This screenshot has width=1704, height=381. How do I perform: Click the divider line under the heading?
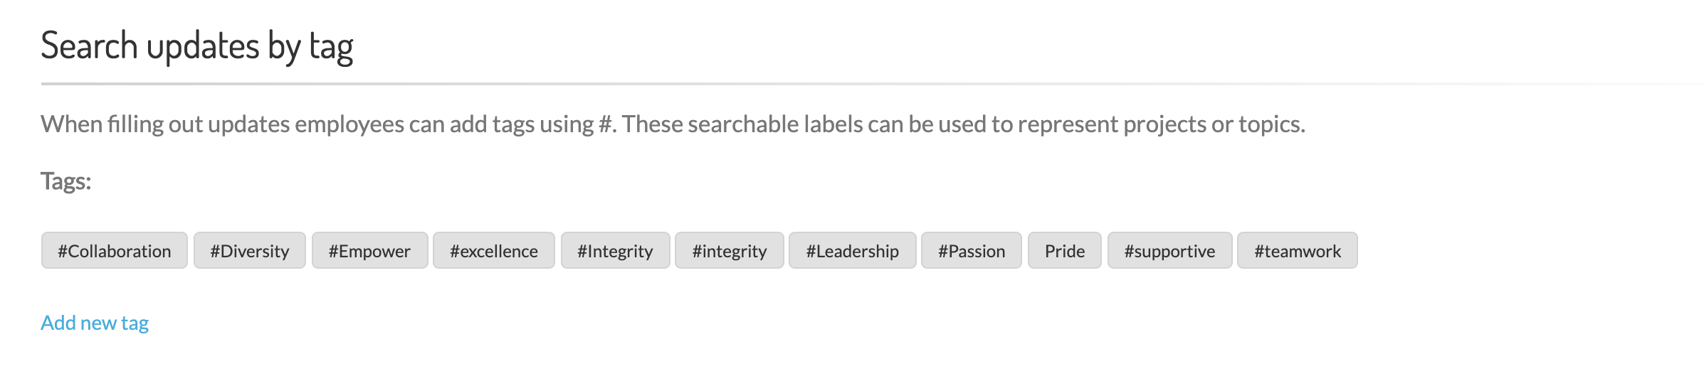(x=712, y=84)
